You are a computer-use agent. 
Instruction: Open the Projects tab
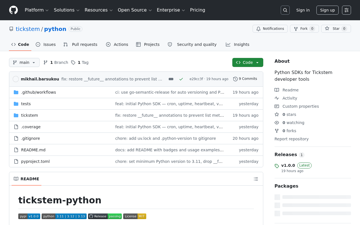[x=148, y=44]
